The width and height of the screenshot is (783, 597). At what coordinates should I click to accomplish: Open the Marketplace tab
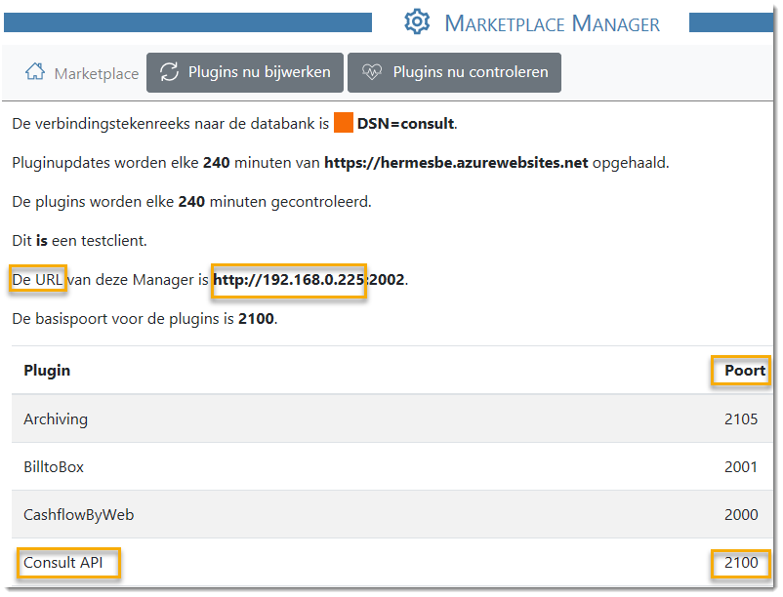click(x=82, y=73)
